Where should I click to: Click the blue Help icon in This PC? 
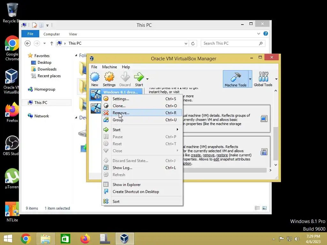click(265, 33)
